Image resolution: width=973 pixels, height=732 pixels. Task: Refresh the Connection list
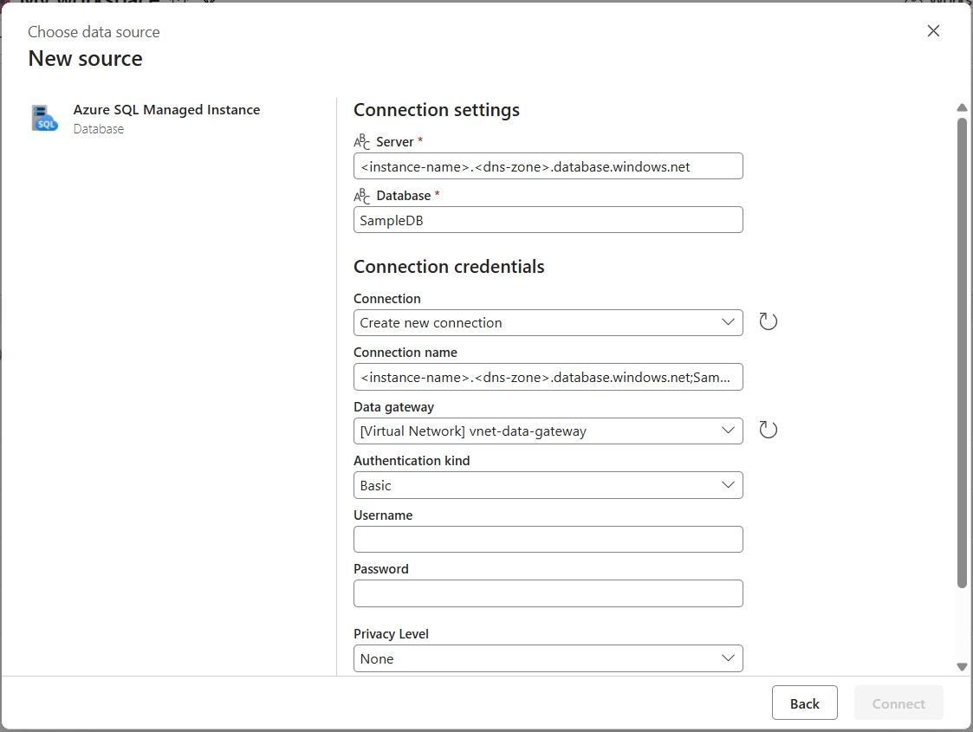(x=768, y=321)
